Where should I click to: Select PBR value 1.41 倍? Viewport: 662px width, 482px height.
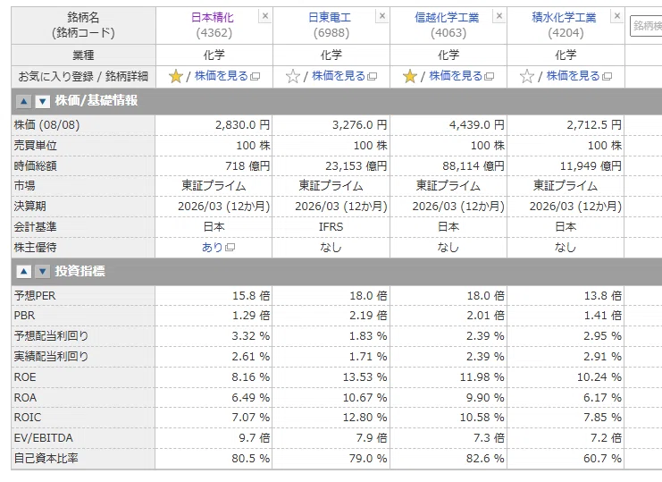pyautogui.click(x=603, y=316)
